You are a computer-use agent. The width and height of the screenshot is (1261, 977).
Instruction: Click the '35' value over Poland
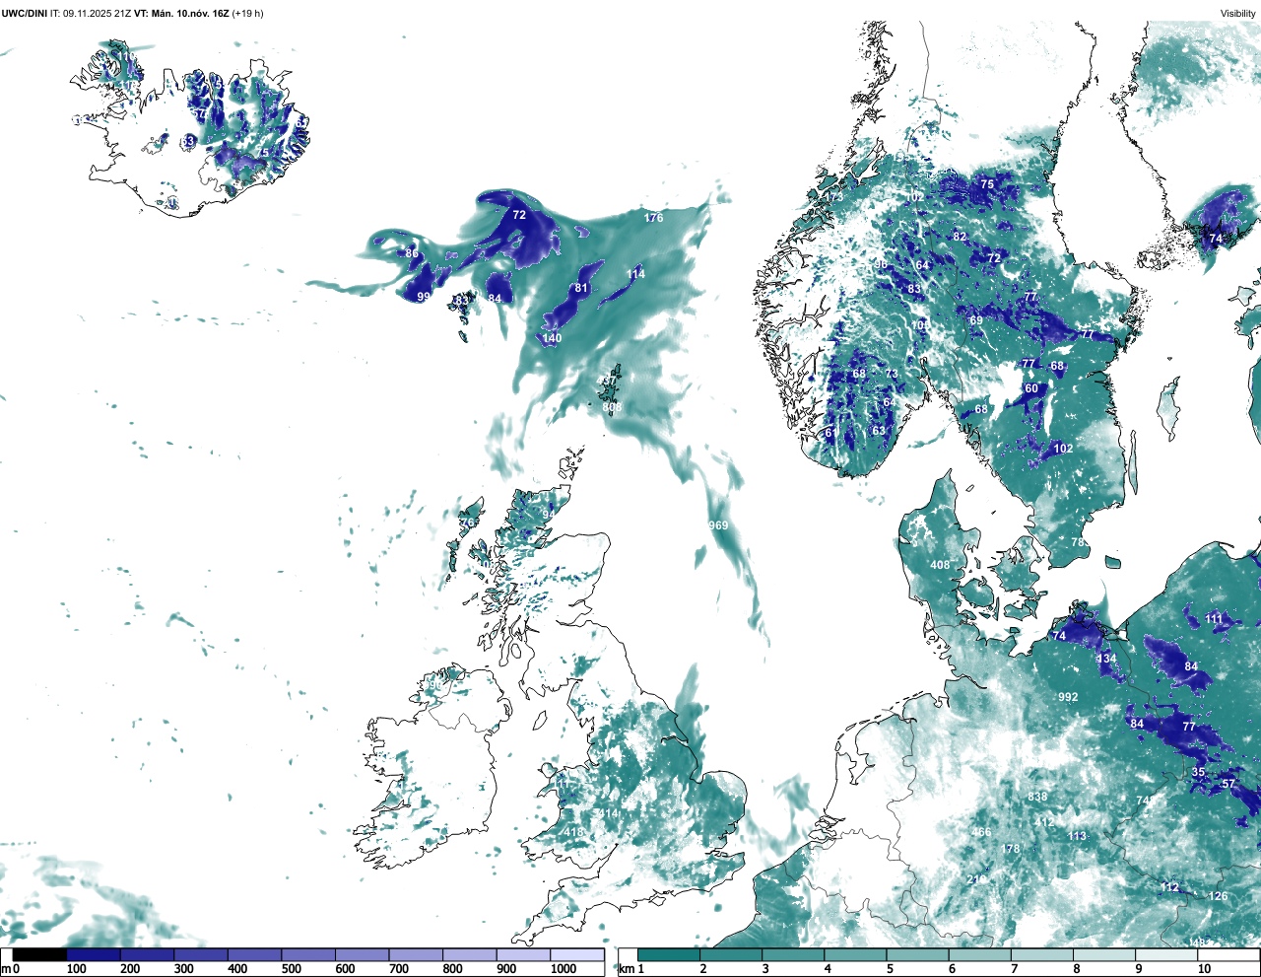click(x=1198, y=772)
